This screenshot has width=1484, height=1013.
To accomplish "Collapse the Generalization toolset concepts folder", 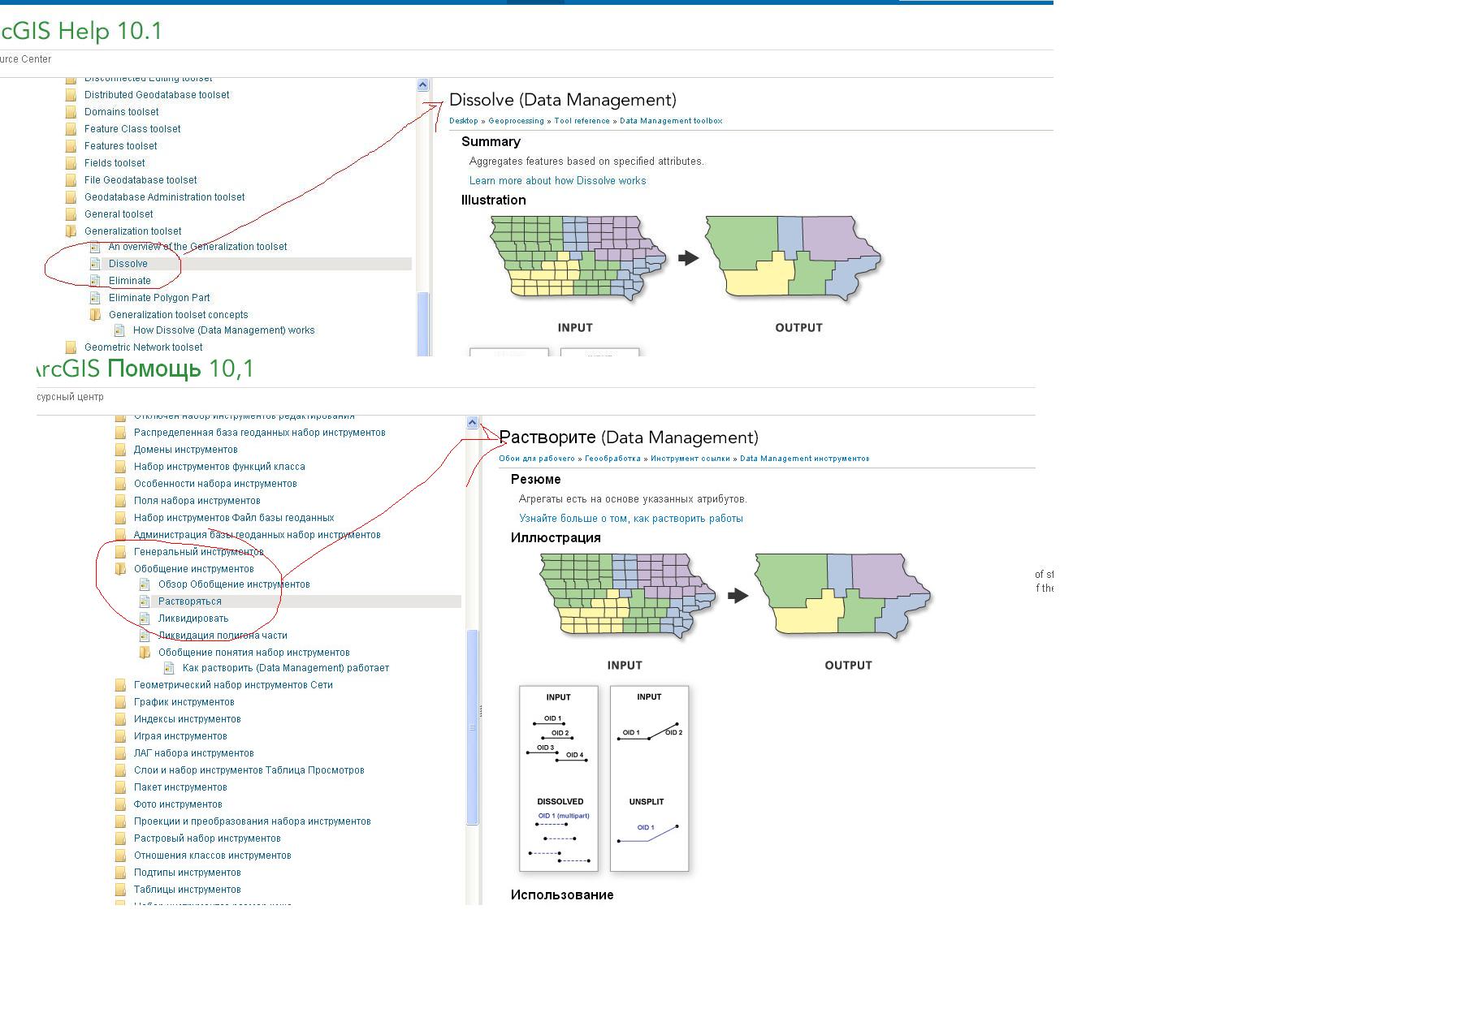I will point(95,315).
